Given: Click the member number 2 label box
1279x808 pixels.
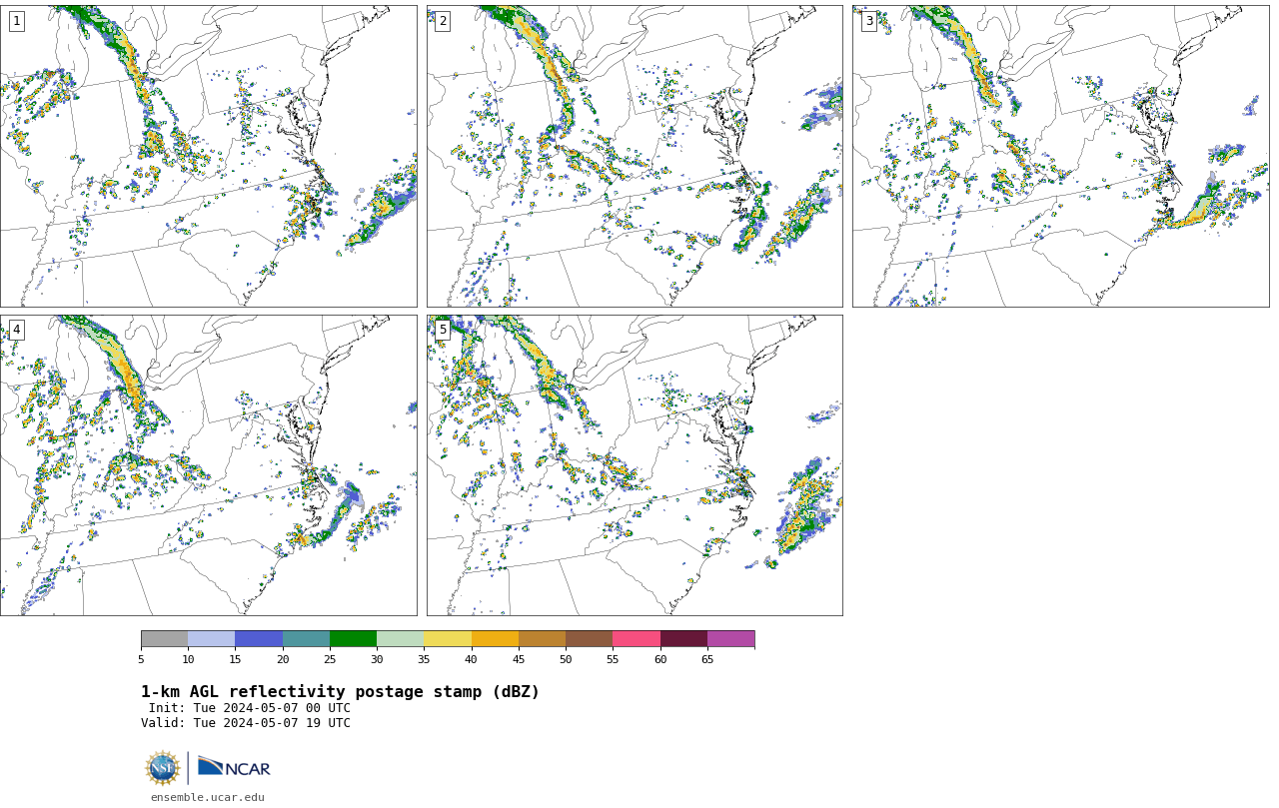Looking at the screenshot, I should click(443, 21).
